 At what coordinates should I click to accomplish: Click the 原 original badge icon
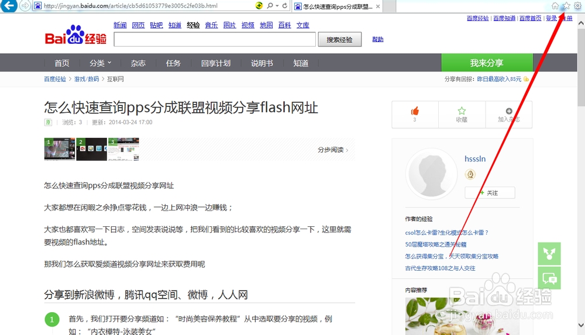coord(48,122)
